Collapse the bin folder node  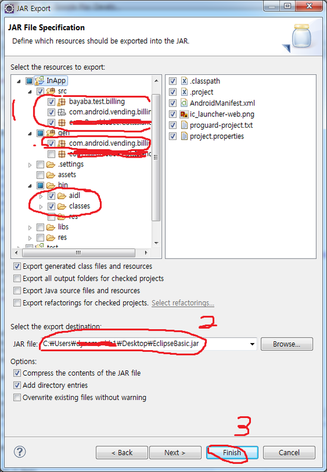coord(30,185)
